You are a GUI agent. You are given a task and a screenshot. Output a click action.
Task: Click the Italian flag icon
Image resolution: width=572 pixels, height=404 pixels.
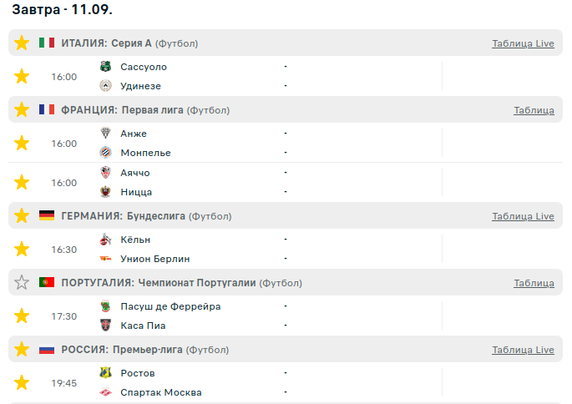coord(47,43)
